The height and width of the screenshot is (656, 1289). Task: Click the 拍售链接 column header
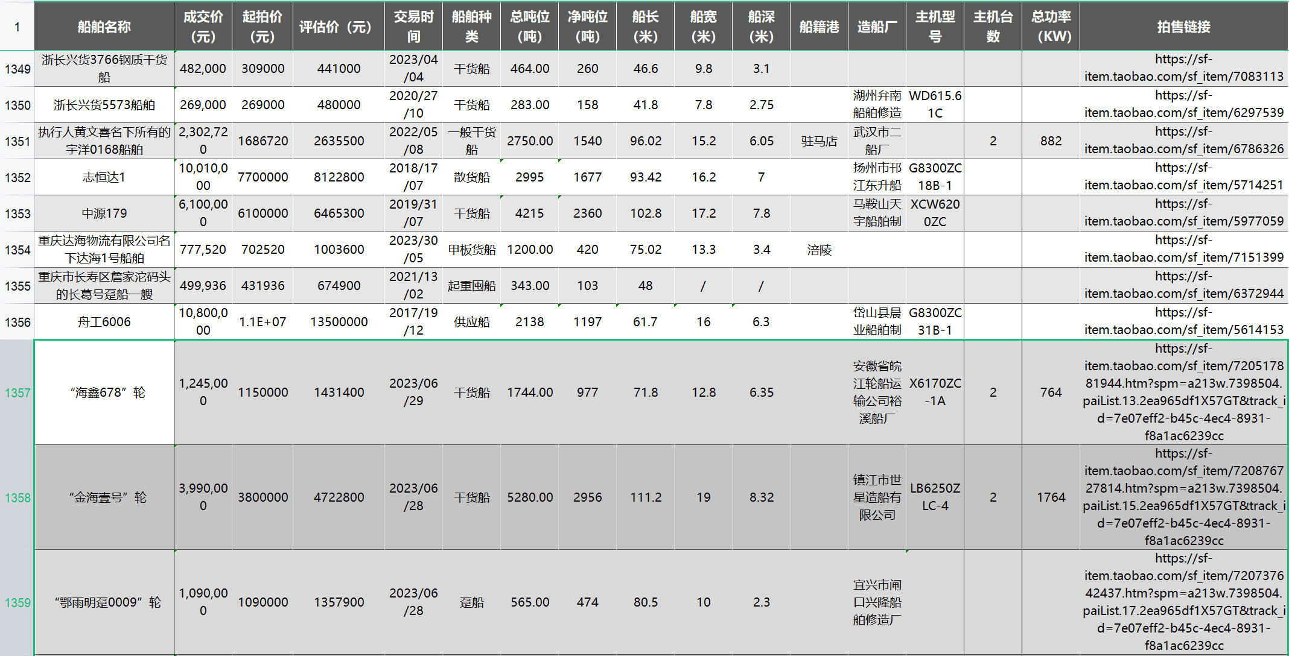tap(1183, 27)
